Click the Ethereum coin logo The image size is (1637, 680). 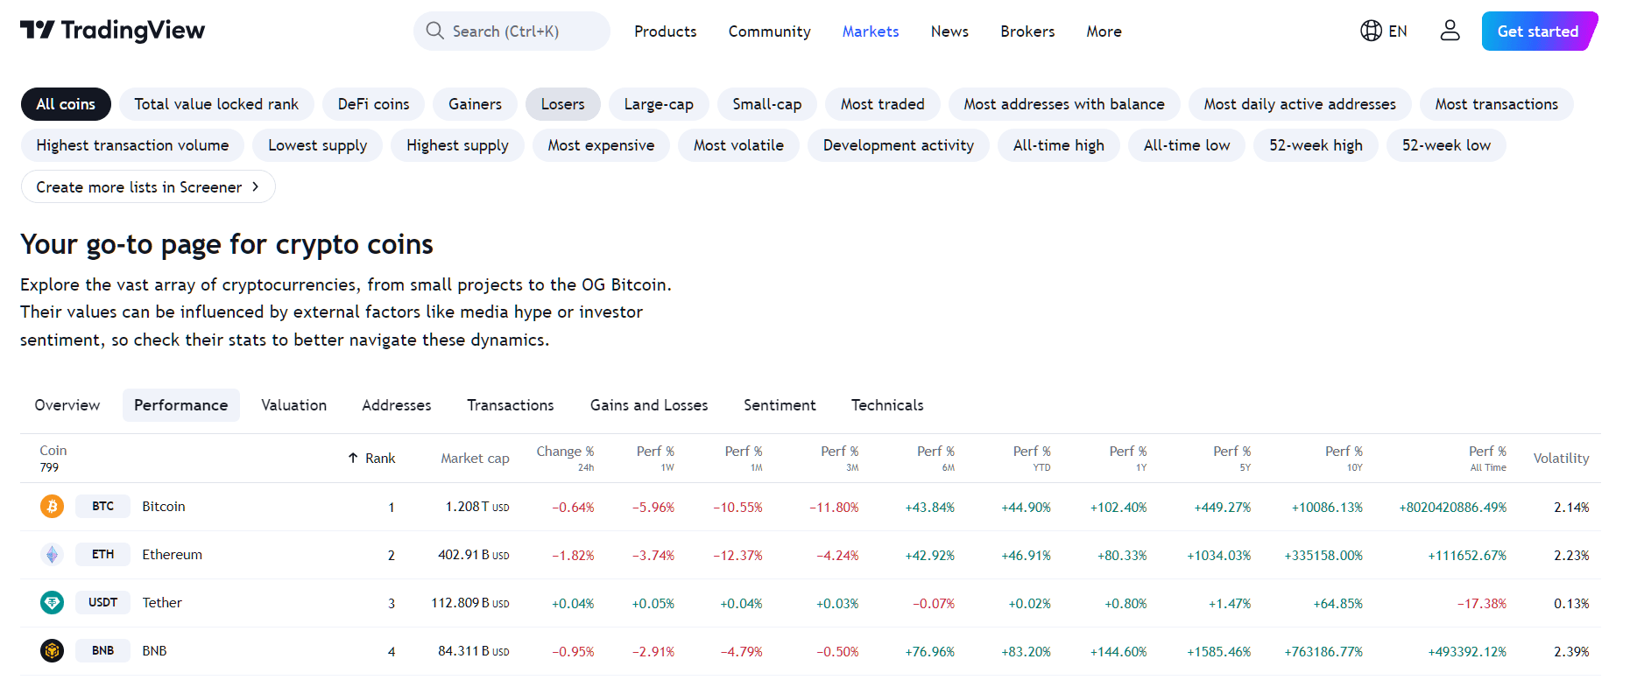52,554
